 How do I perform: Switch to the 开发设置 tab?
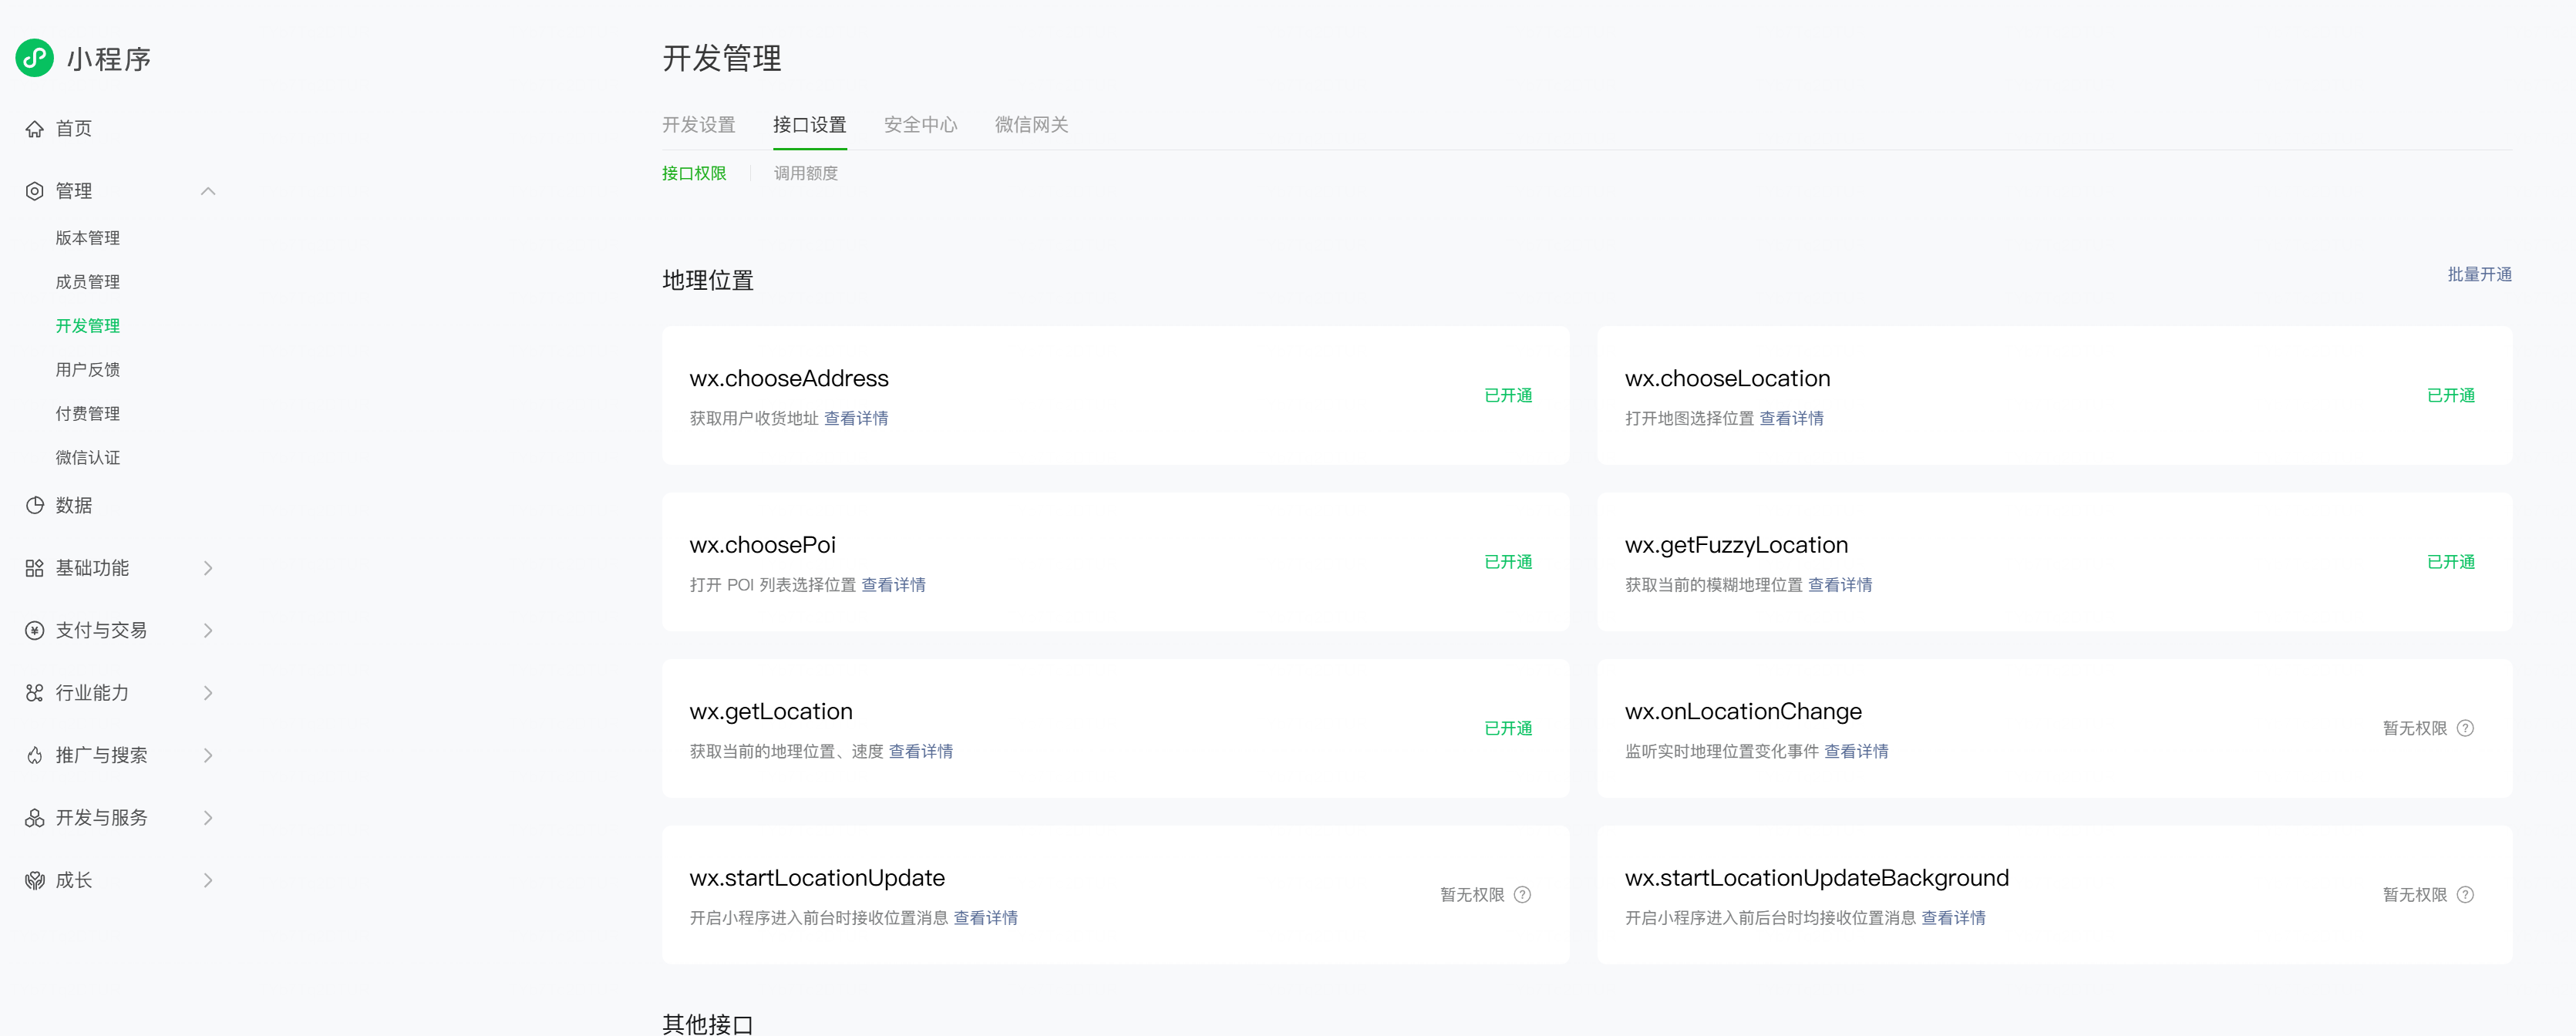click(x=698, y=125)
